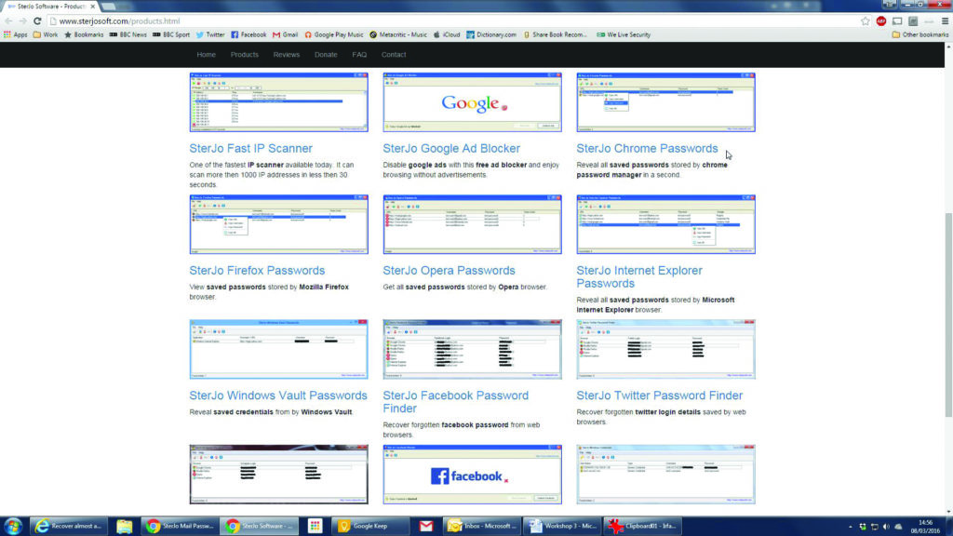The height and width of the screenshot is (536, 953).
Task: Open the Google Play Music bookmark
Action: [330, 33]
